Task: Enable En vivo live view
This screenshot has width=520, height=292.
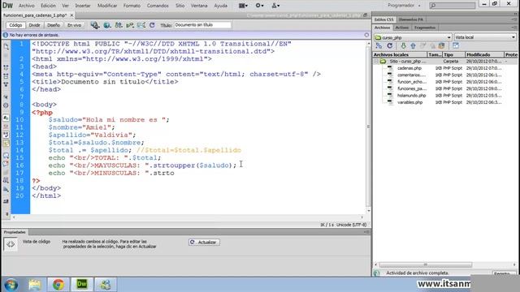Action: [74, 25]
